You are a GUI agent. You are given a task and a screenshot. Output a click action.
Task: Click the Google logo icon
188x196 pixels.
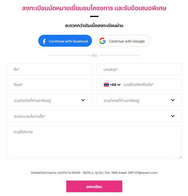102,41
